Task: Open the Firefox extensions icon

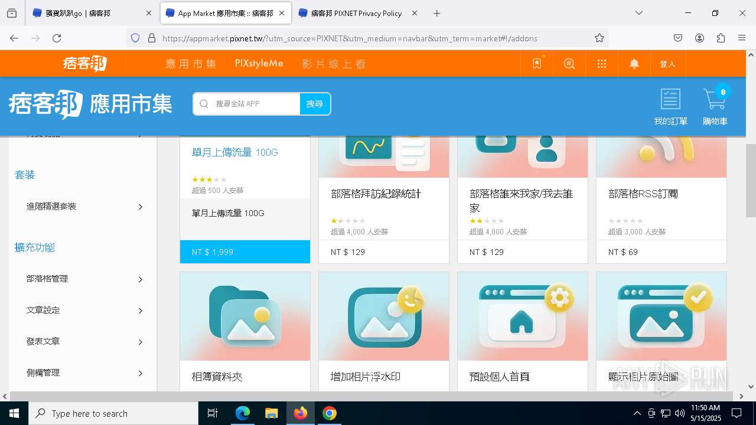Action: [721, 38]
